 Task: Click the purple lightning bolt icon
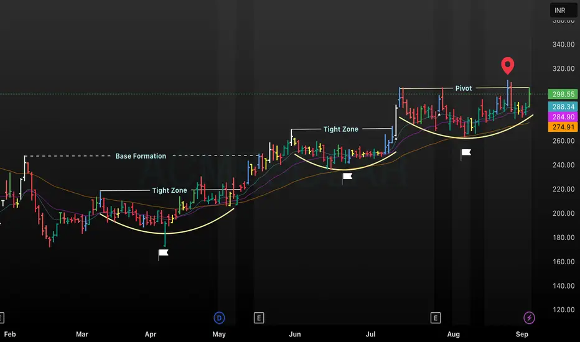[529, 318]
